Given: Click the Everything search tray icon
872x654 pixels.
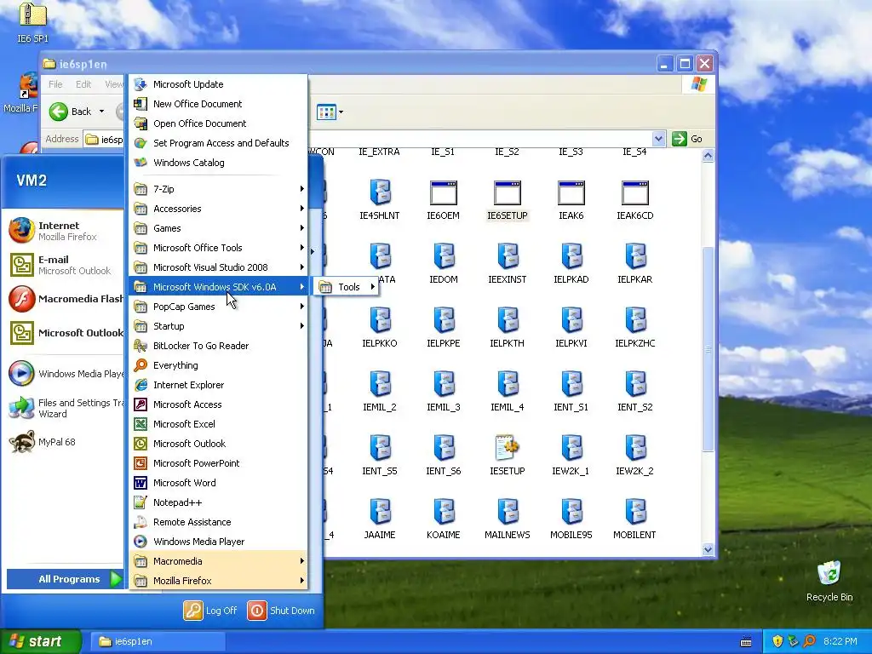Looking at the screenshot, I should click(809, 641).
